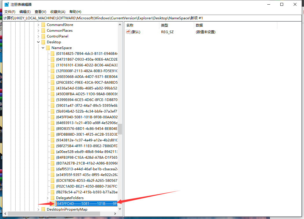The height and width of the screenshot is (219, 304).
Task: Click the NameSpace folder icon
Action: [48, 48]
